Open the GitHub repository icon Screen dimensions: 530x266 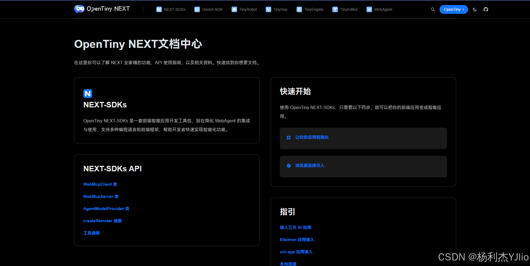pyautogui.click(x=486, y=9)
